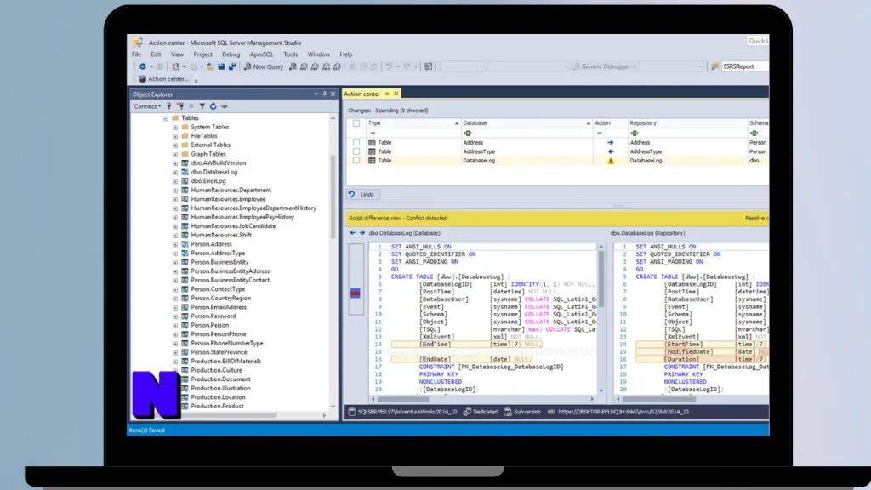Click the left arrow action for AddressType
871x490 pixels.
pos(611,151)
